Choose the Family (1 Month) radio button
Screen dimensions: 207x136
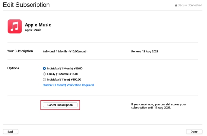pos(44,74)
